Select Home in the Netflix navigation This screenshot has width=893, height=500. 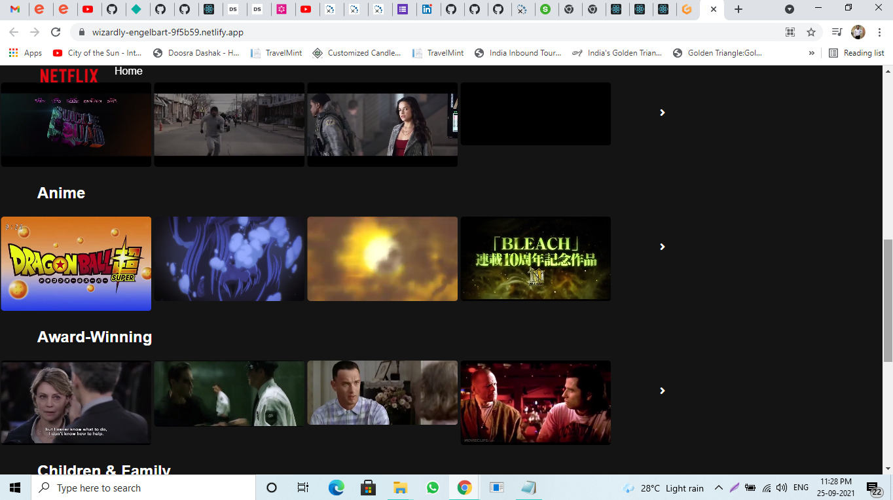click(128, 71)
